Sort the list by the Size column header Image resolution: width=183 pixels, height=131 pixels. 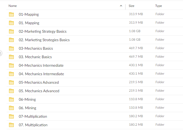click(131, 6)
